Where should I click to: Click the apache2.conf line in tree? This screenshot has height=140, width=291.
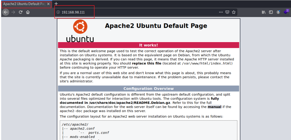83,129
